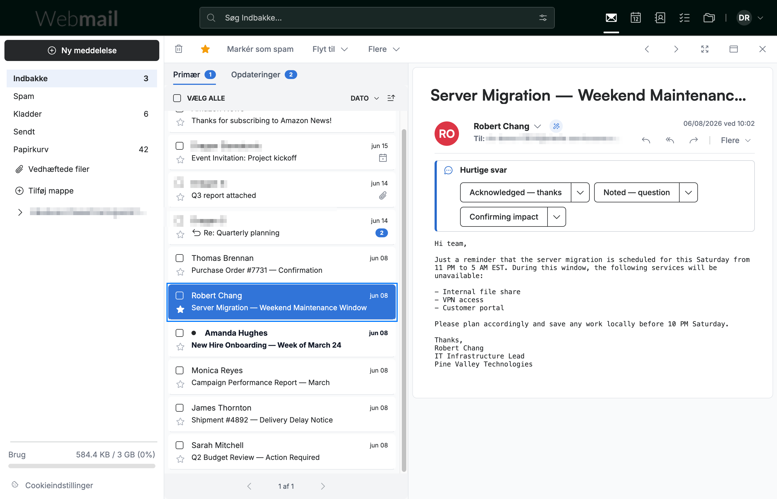Open the DR account menu chevron
Viewport: 777px width, 499px height.
pyautogui.click(x=760, y=18)
